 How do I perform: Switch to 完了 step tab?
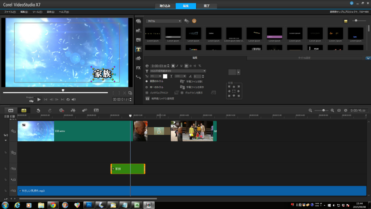207,6
